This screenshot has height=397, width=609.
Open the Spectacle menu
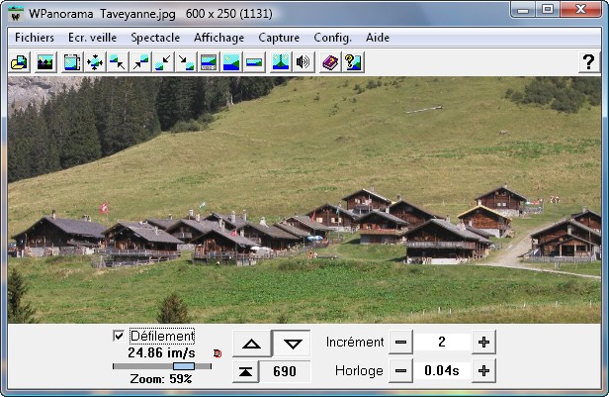[155, 38]
